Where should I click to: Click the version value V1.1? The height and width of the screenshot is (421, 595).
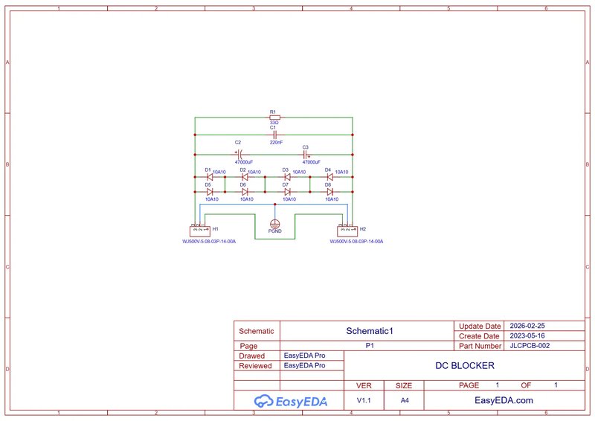(x=364, y=400)
